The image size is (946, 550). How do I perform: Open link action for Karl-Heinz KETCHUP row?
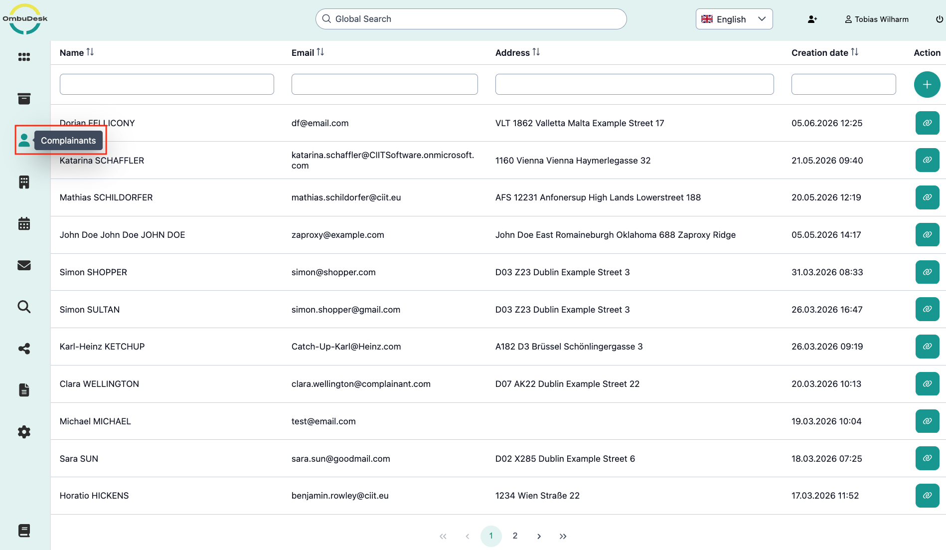coord(927,347)
